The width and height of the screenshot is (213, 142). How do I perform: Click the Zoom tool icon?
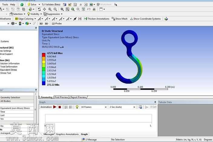click(50, 9)
